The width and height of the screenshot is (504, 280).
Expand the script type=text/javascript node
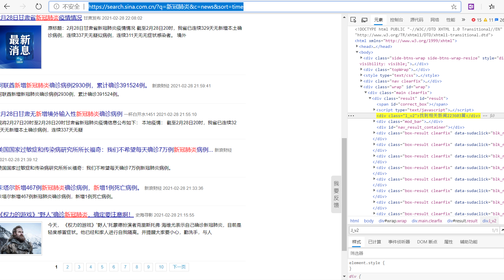pyautogui.click(x=374, y=110)
